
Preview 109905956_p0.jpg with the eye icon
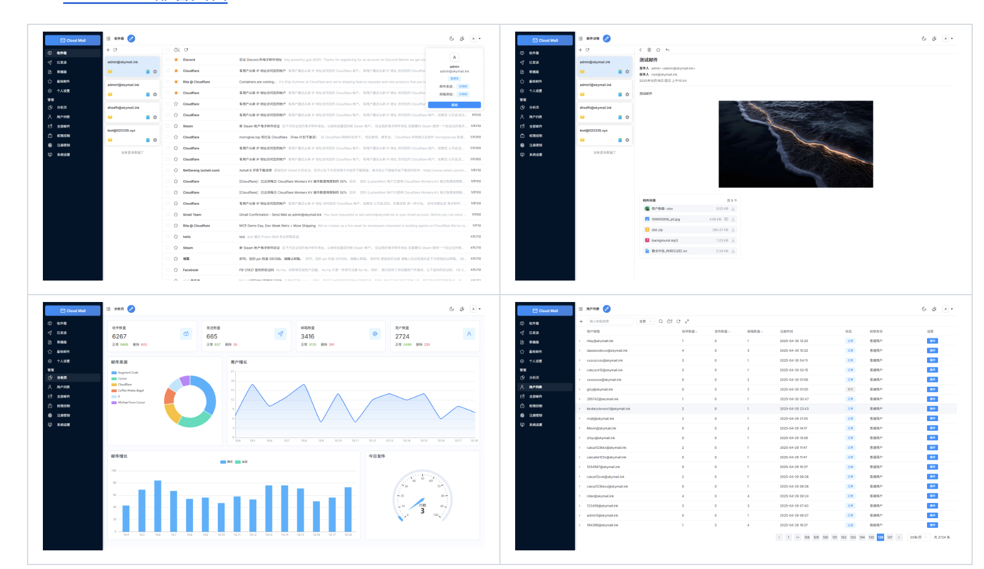(x=726, y=219)
